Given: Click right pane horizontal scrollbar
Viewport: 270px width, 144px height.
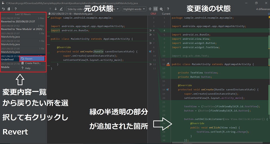Looking at the screenshot, I should pos(217,143).
